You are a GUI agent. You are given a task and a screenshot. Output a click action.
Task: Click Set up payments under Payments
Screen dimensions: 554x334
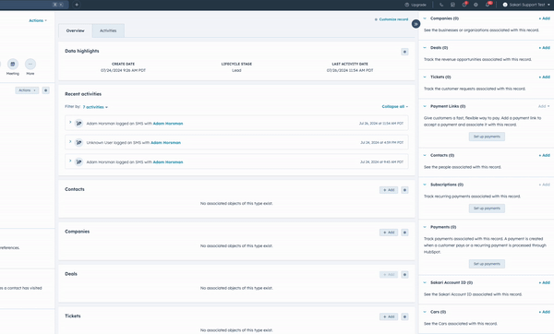[x=487, y=264]
